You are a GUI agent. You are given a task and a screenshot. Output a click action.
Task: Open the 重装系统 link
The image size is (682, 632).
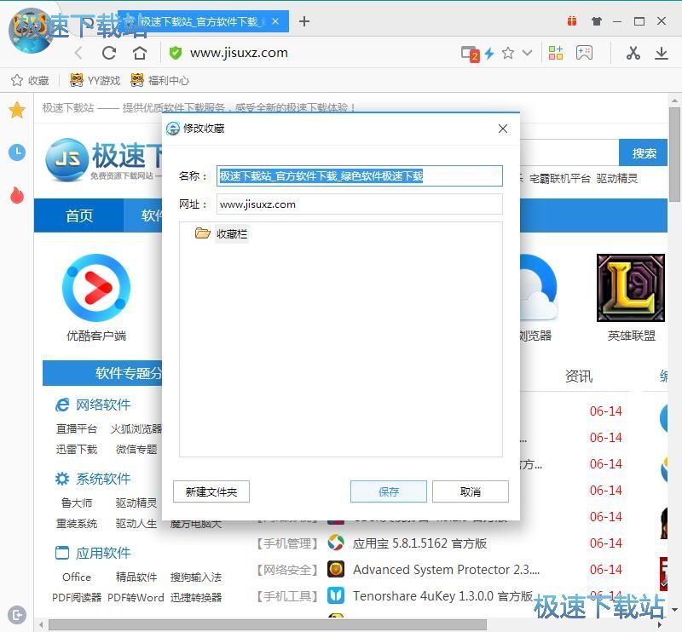77,523
